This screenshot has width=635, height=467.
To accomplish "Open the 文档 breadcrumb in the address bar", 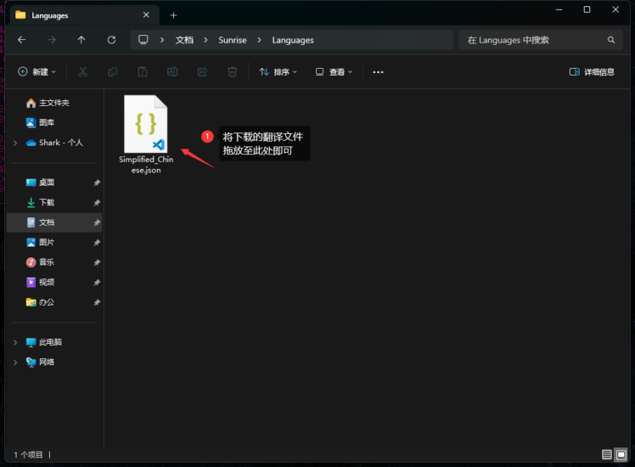I will (x=184, y=40).
